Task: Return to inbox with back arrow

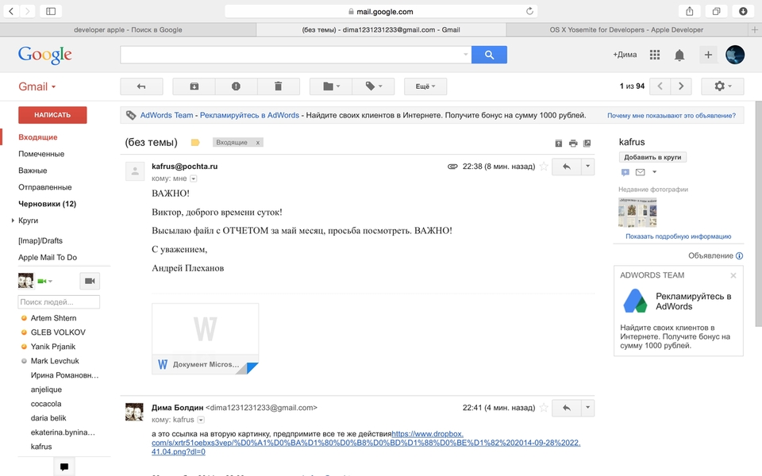Action: pyautogui.click(x=141, y=86)
